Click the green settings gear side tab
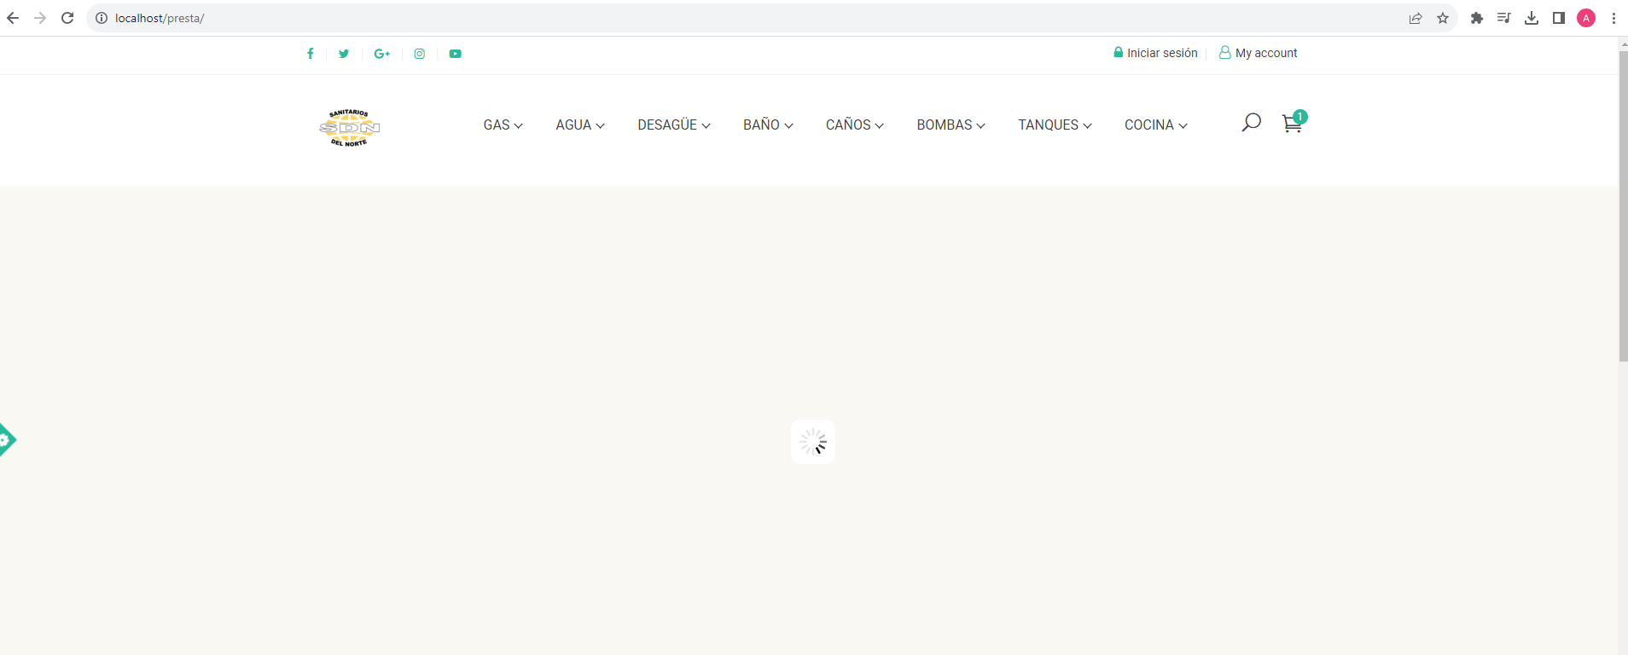This screenshot has height=655, width=1628. [x=7, y=440]
